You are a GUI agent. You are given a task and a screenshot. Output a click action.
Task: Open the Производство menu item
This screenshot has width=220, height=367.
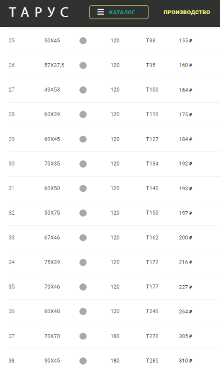point(186,12)
